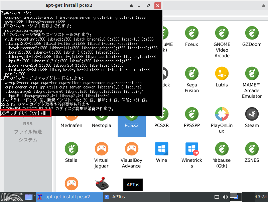The image size is (268, 202).
Task: Click the workspace pager on the taskbar
Action: 236,197
